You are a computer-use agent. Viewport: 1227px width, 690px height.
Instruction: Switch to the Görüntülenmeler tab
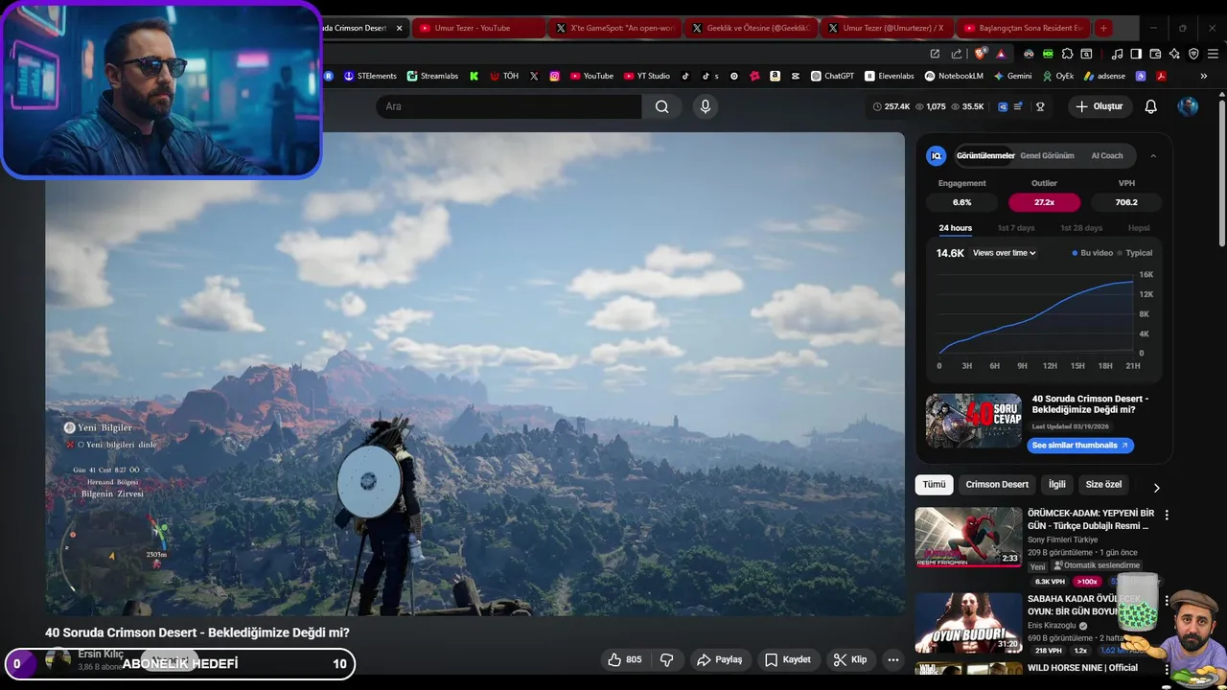tap(985, 155)
